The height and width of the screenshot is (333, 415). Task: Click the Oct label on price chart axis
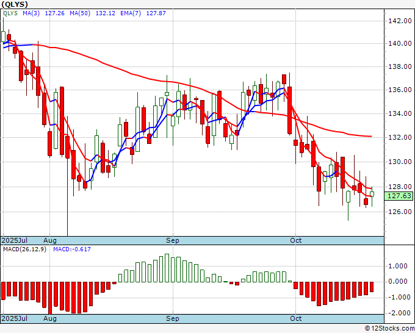(295, 240)
